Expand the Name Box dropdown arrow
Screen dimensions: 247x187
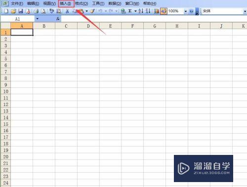(38, 19)
